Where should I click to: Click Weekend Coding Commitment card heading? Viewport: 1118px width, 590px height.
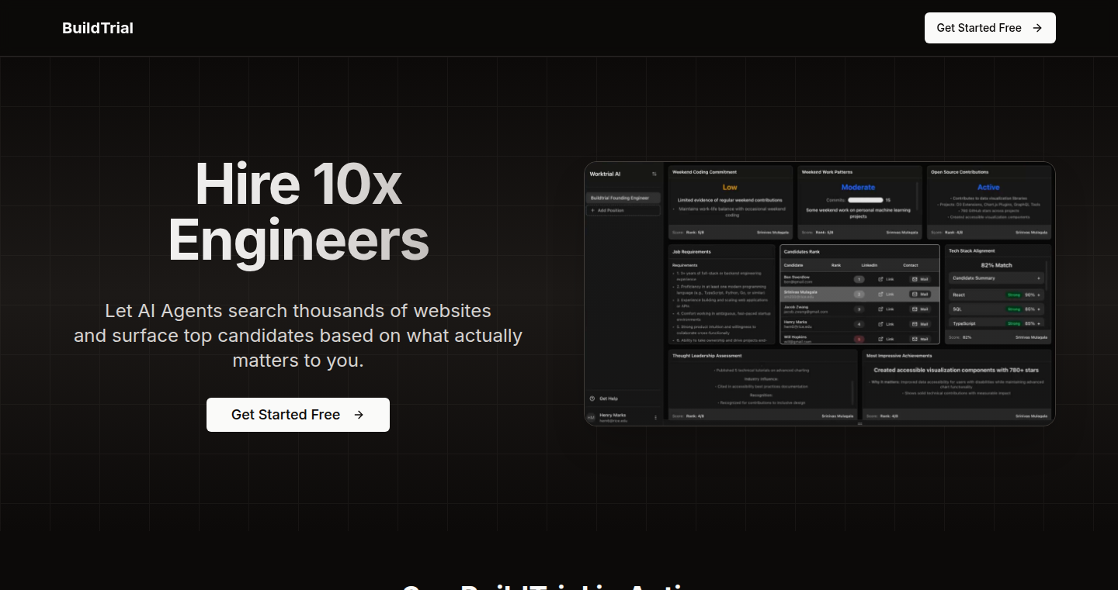pos(704,172)
